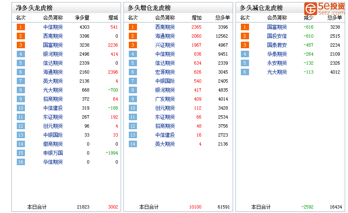Select value 4303 for 中信期货

[x=84, y=27]
